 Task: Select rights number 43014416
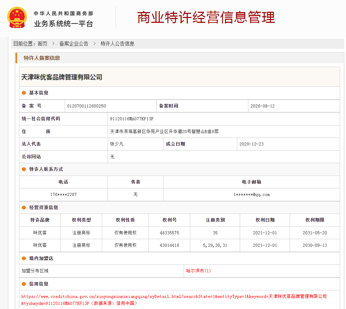pos(170,245)
